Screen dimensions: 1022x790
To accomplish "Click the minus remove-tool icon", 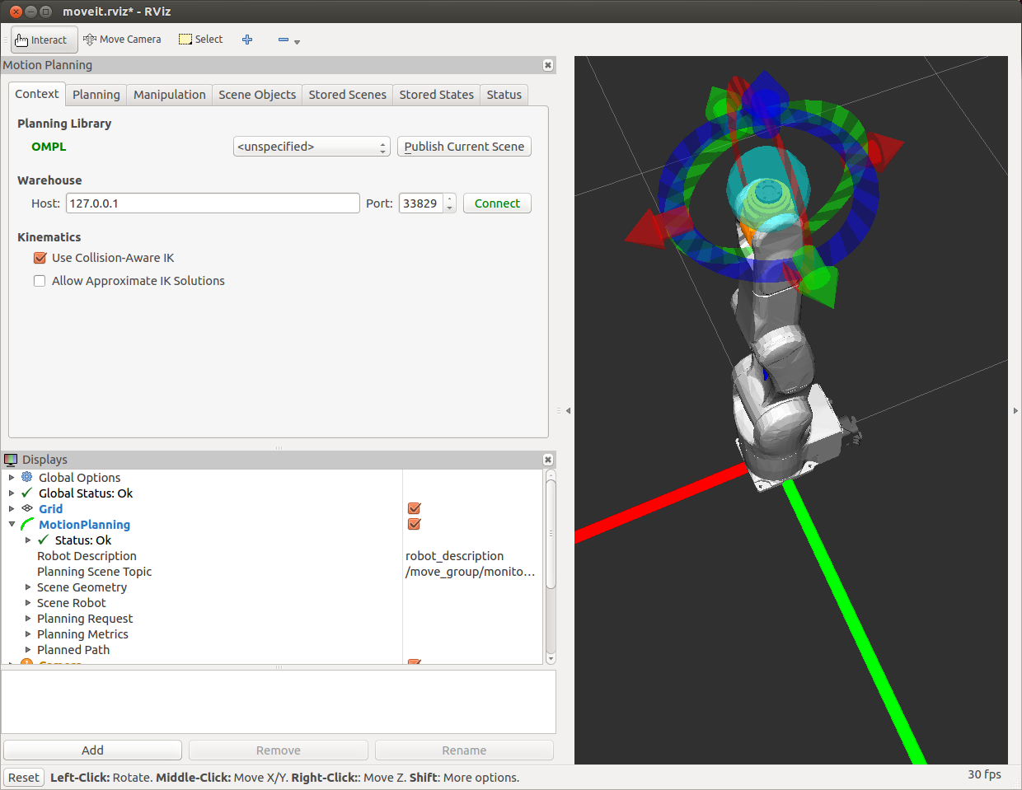I will 284,40.
